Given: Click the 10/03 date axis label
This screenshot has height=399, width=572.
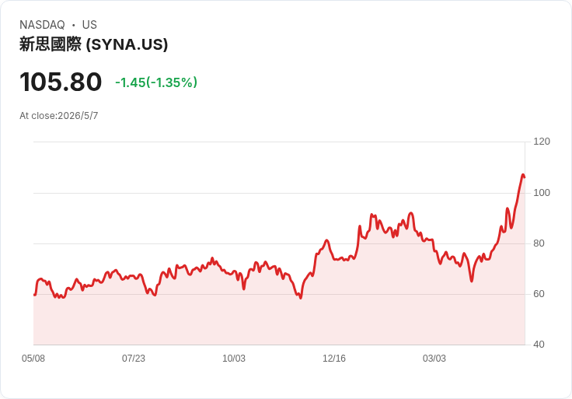Looking at the screenshot, I should coord(234,359).
